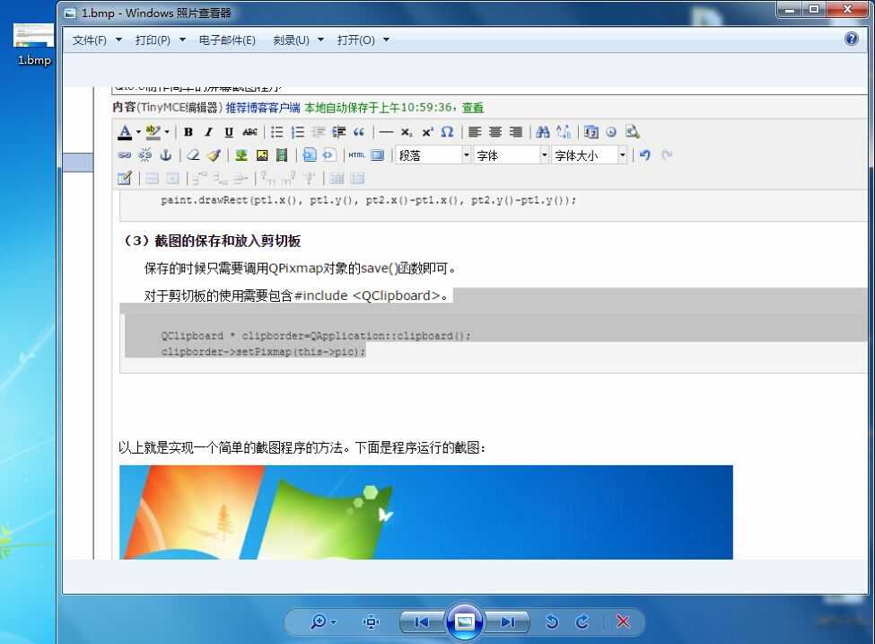Toggle Bold formatting in the editor toolbar
The height and width of the screenshot is (644, 875).
(188, 132)
